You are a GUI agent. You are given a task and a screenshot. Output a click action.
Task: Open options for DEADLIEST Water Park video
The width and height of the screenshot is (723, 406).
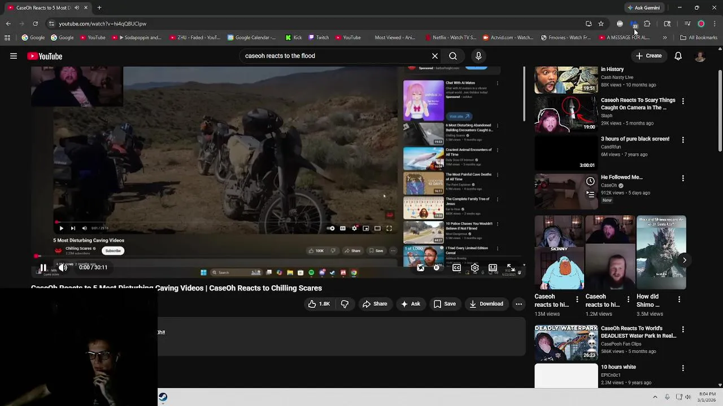pyautogui.click(x=683, y=329)
